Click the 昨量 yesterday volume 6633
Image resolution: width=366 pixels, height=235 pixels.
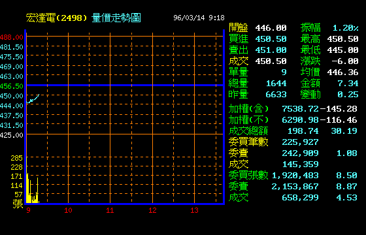point(276,95)
